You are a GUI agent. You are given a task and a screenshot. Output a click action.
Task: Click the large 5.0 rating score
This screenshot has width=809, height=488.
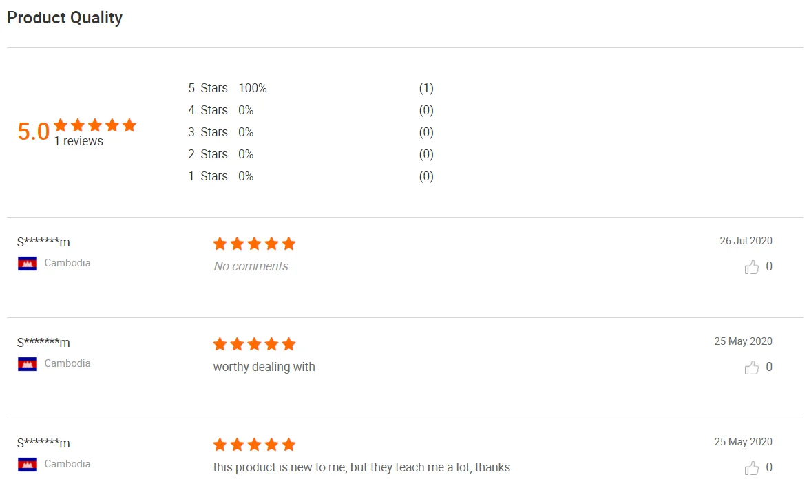[x=33, y=131]
